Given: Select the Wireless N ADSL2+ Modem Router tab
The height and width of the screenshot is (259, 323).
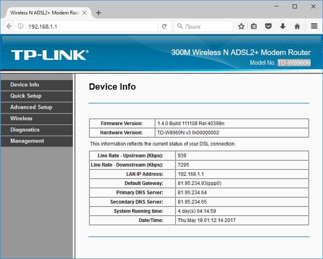Looking at the screenshot, I should (44, 13).
